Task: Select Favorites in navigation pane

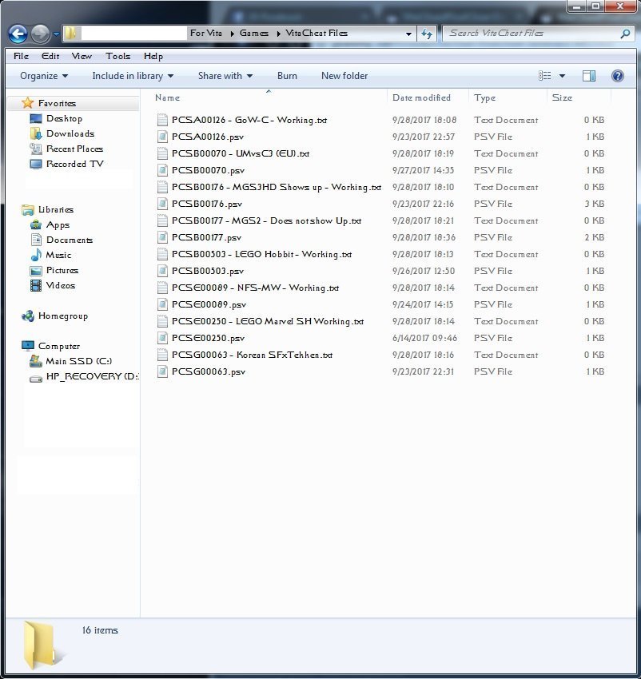Action: coord(57,103)
